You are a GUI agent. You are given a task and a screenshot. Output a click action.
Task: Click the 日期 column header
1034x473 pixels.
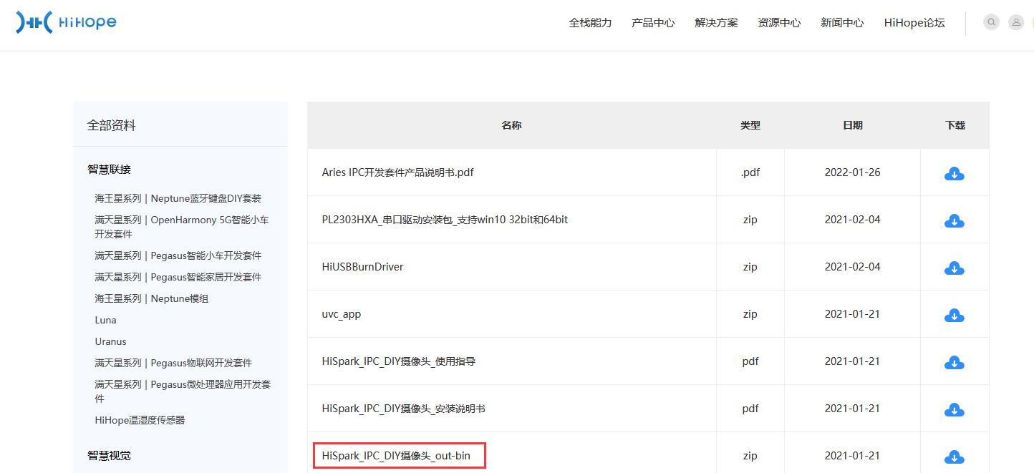[x=853, y=125]
